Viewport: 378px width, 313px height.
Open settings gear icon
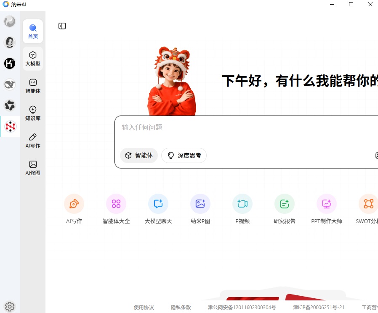click(x=10, y=307)
